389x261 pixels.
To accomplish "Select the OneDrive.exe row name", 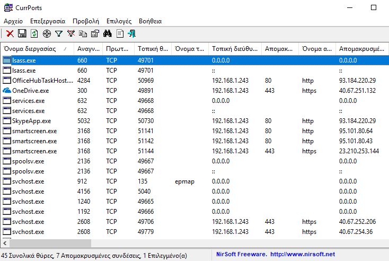I will point(31,91).
